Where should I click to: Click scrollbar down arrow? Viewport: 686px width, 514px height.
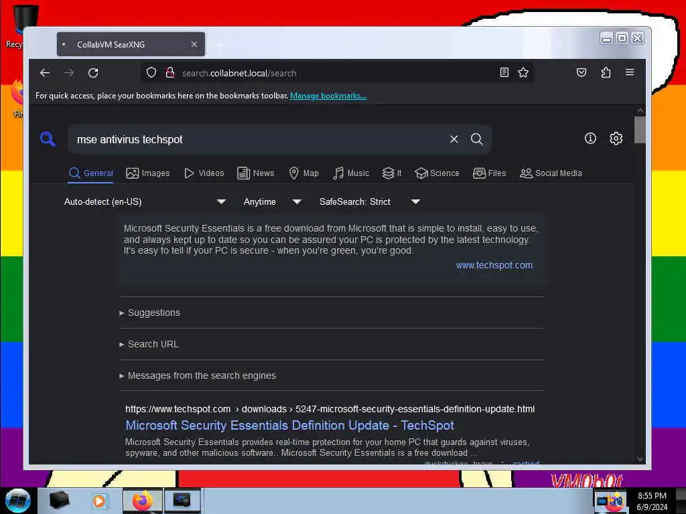(640, 459)
